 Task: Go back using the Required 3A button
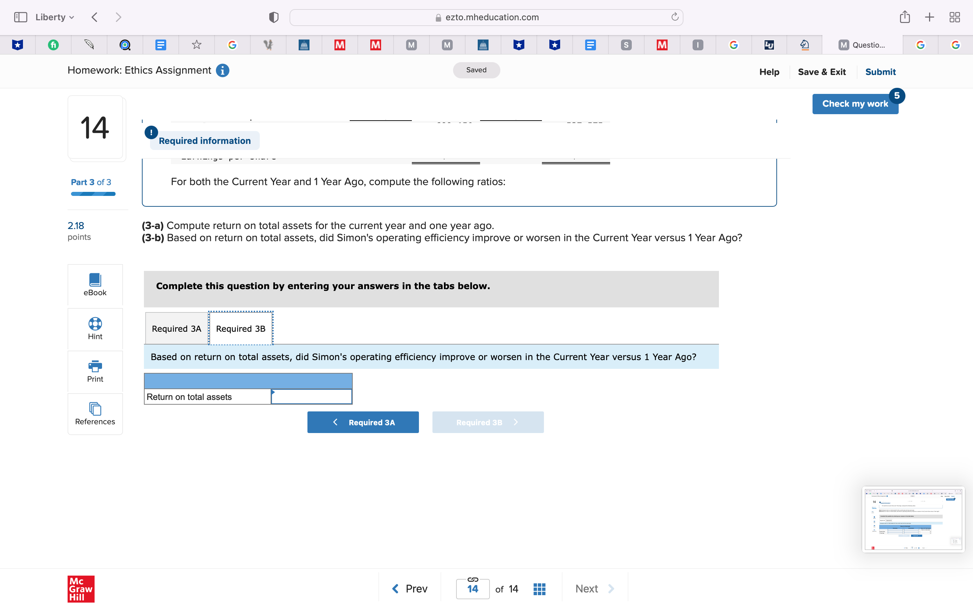coord(363,422)
